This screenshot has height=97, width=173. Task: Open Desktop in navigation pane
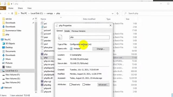point(9,47)
